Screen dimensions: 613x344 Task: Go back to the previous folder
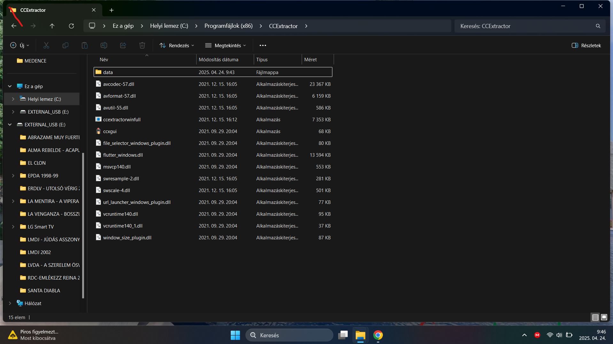click(14, 26)
